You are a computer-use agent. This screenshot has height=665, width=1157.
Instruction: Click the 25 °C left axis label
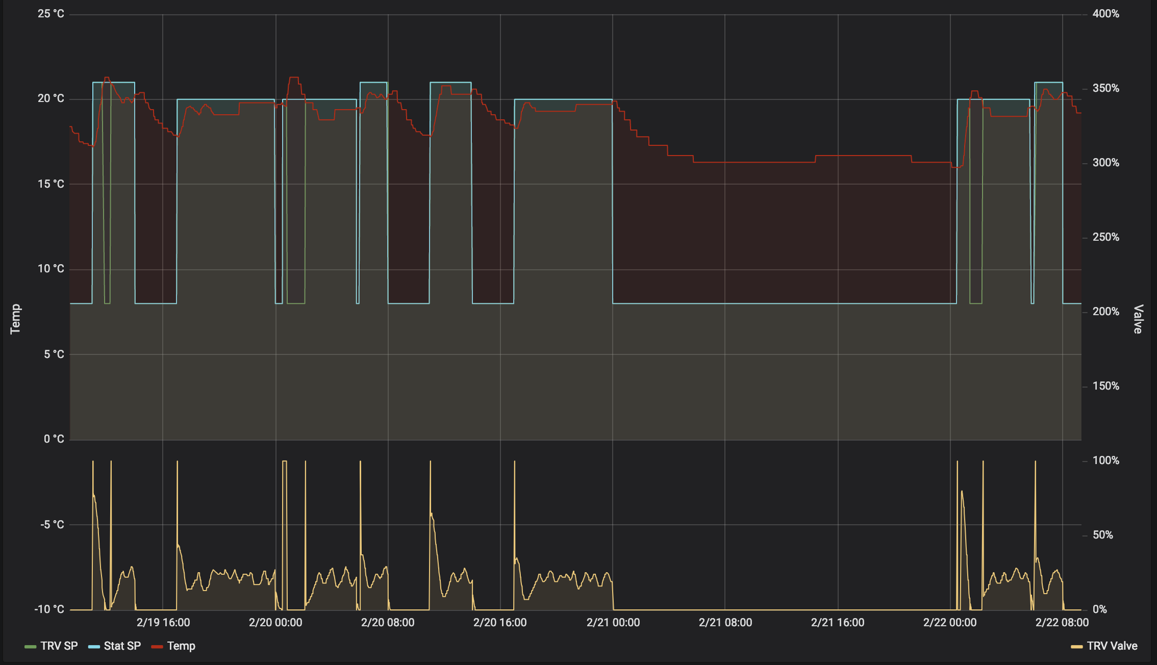pos(51,14)
